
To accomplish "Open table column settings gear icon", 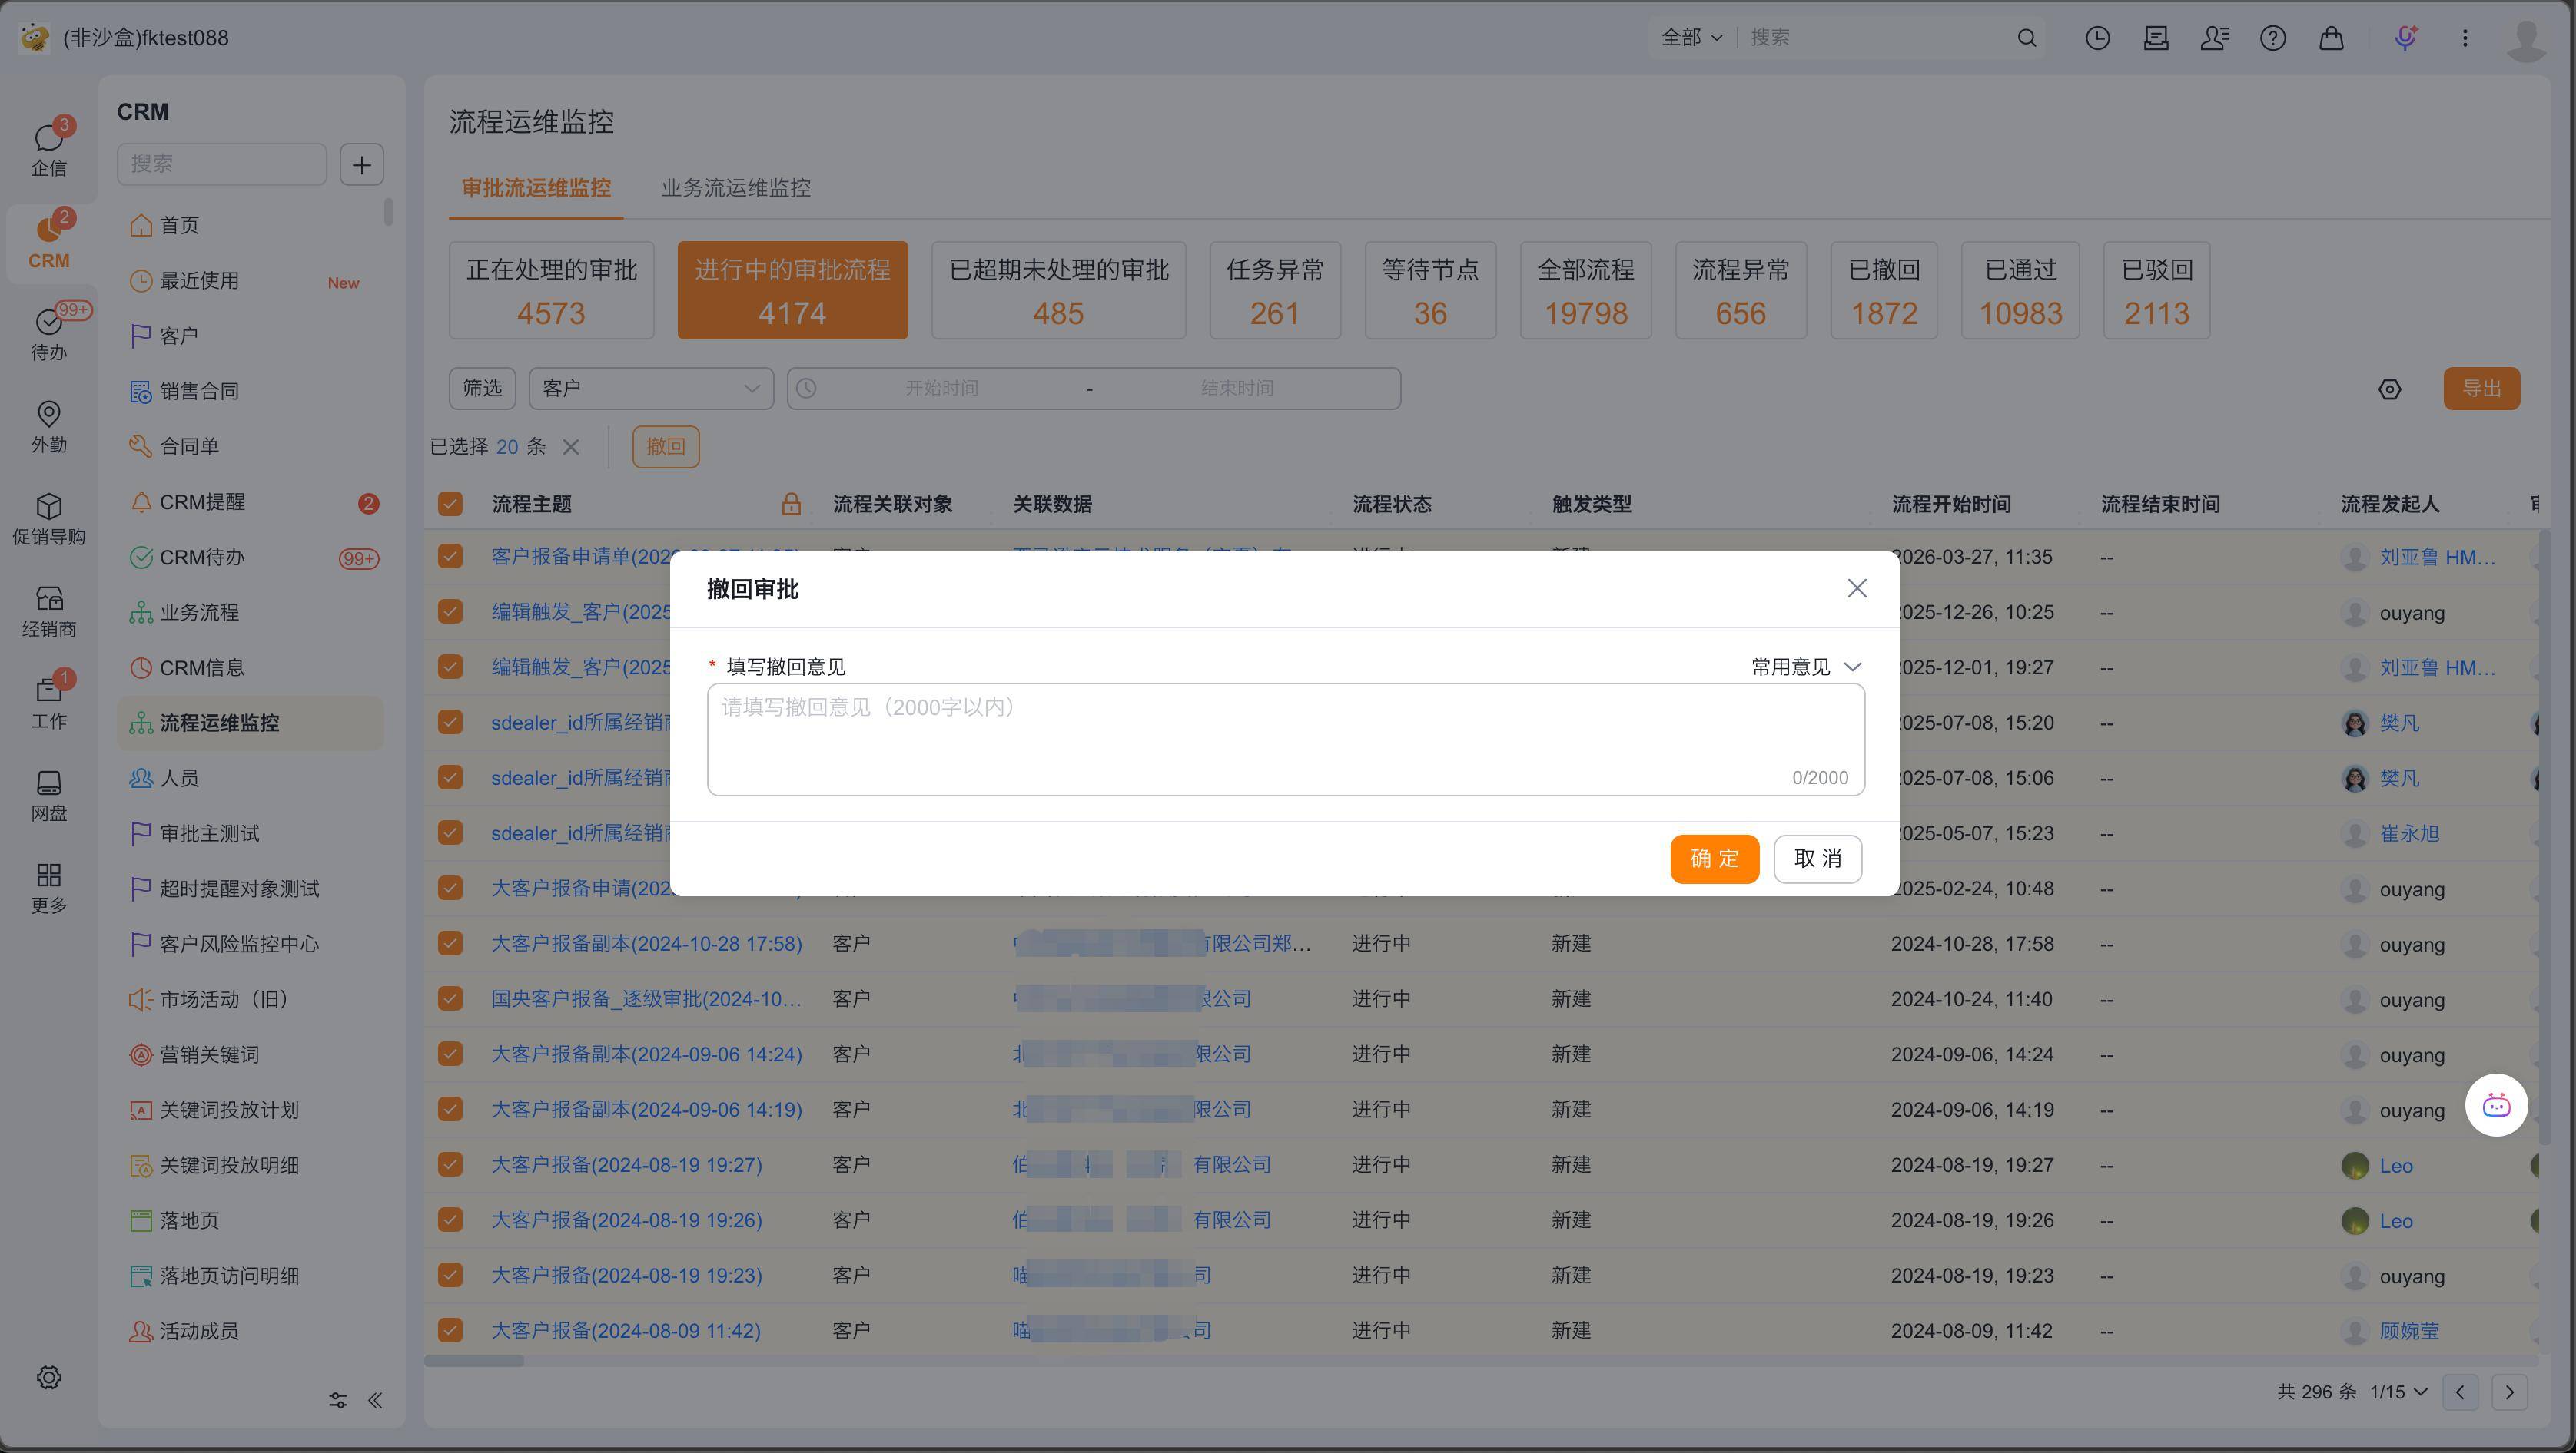I will [2389, 389].
